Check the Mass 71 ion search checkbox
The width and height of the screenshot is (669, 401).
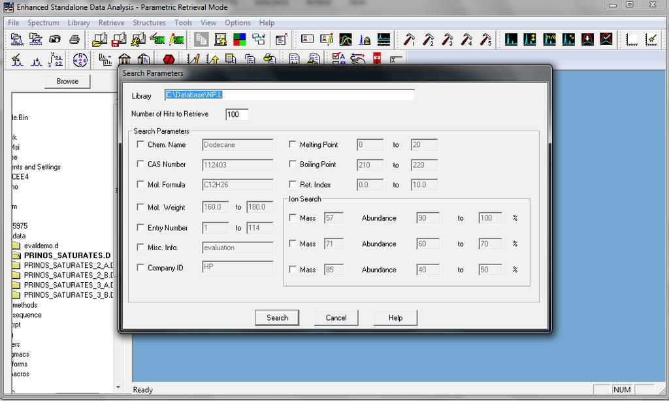(292, 244)
